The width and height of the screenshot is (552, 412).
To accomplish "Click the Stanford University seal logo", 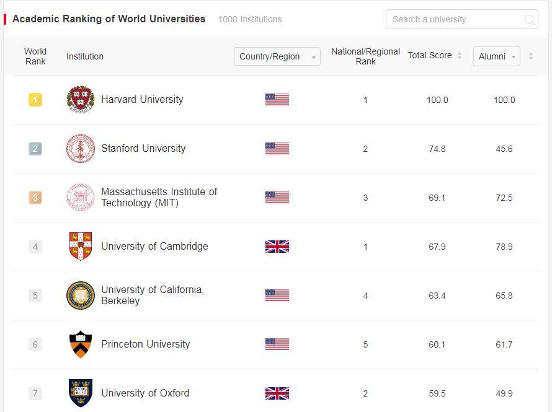I will 81,149.
